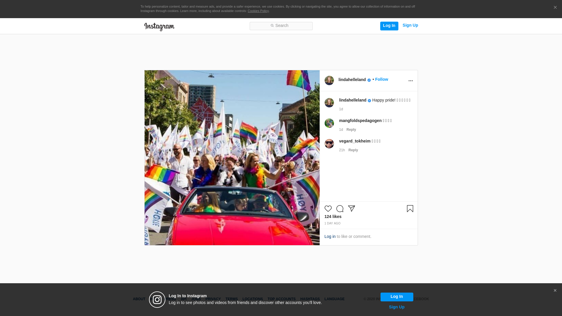
Task: Click verified badge beside caption username
Action: coord(369,101)
